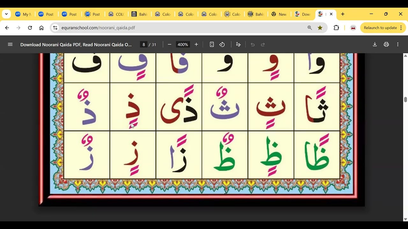Zoom in the PDF with plus button

coord(196,45)
